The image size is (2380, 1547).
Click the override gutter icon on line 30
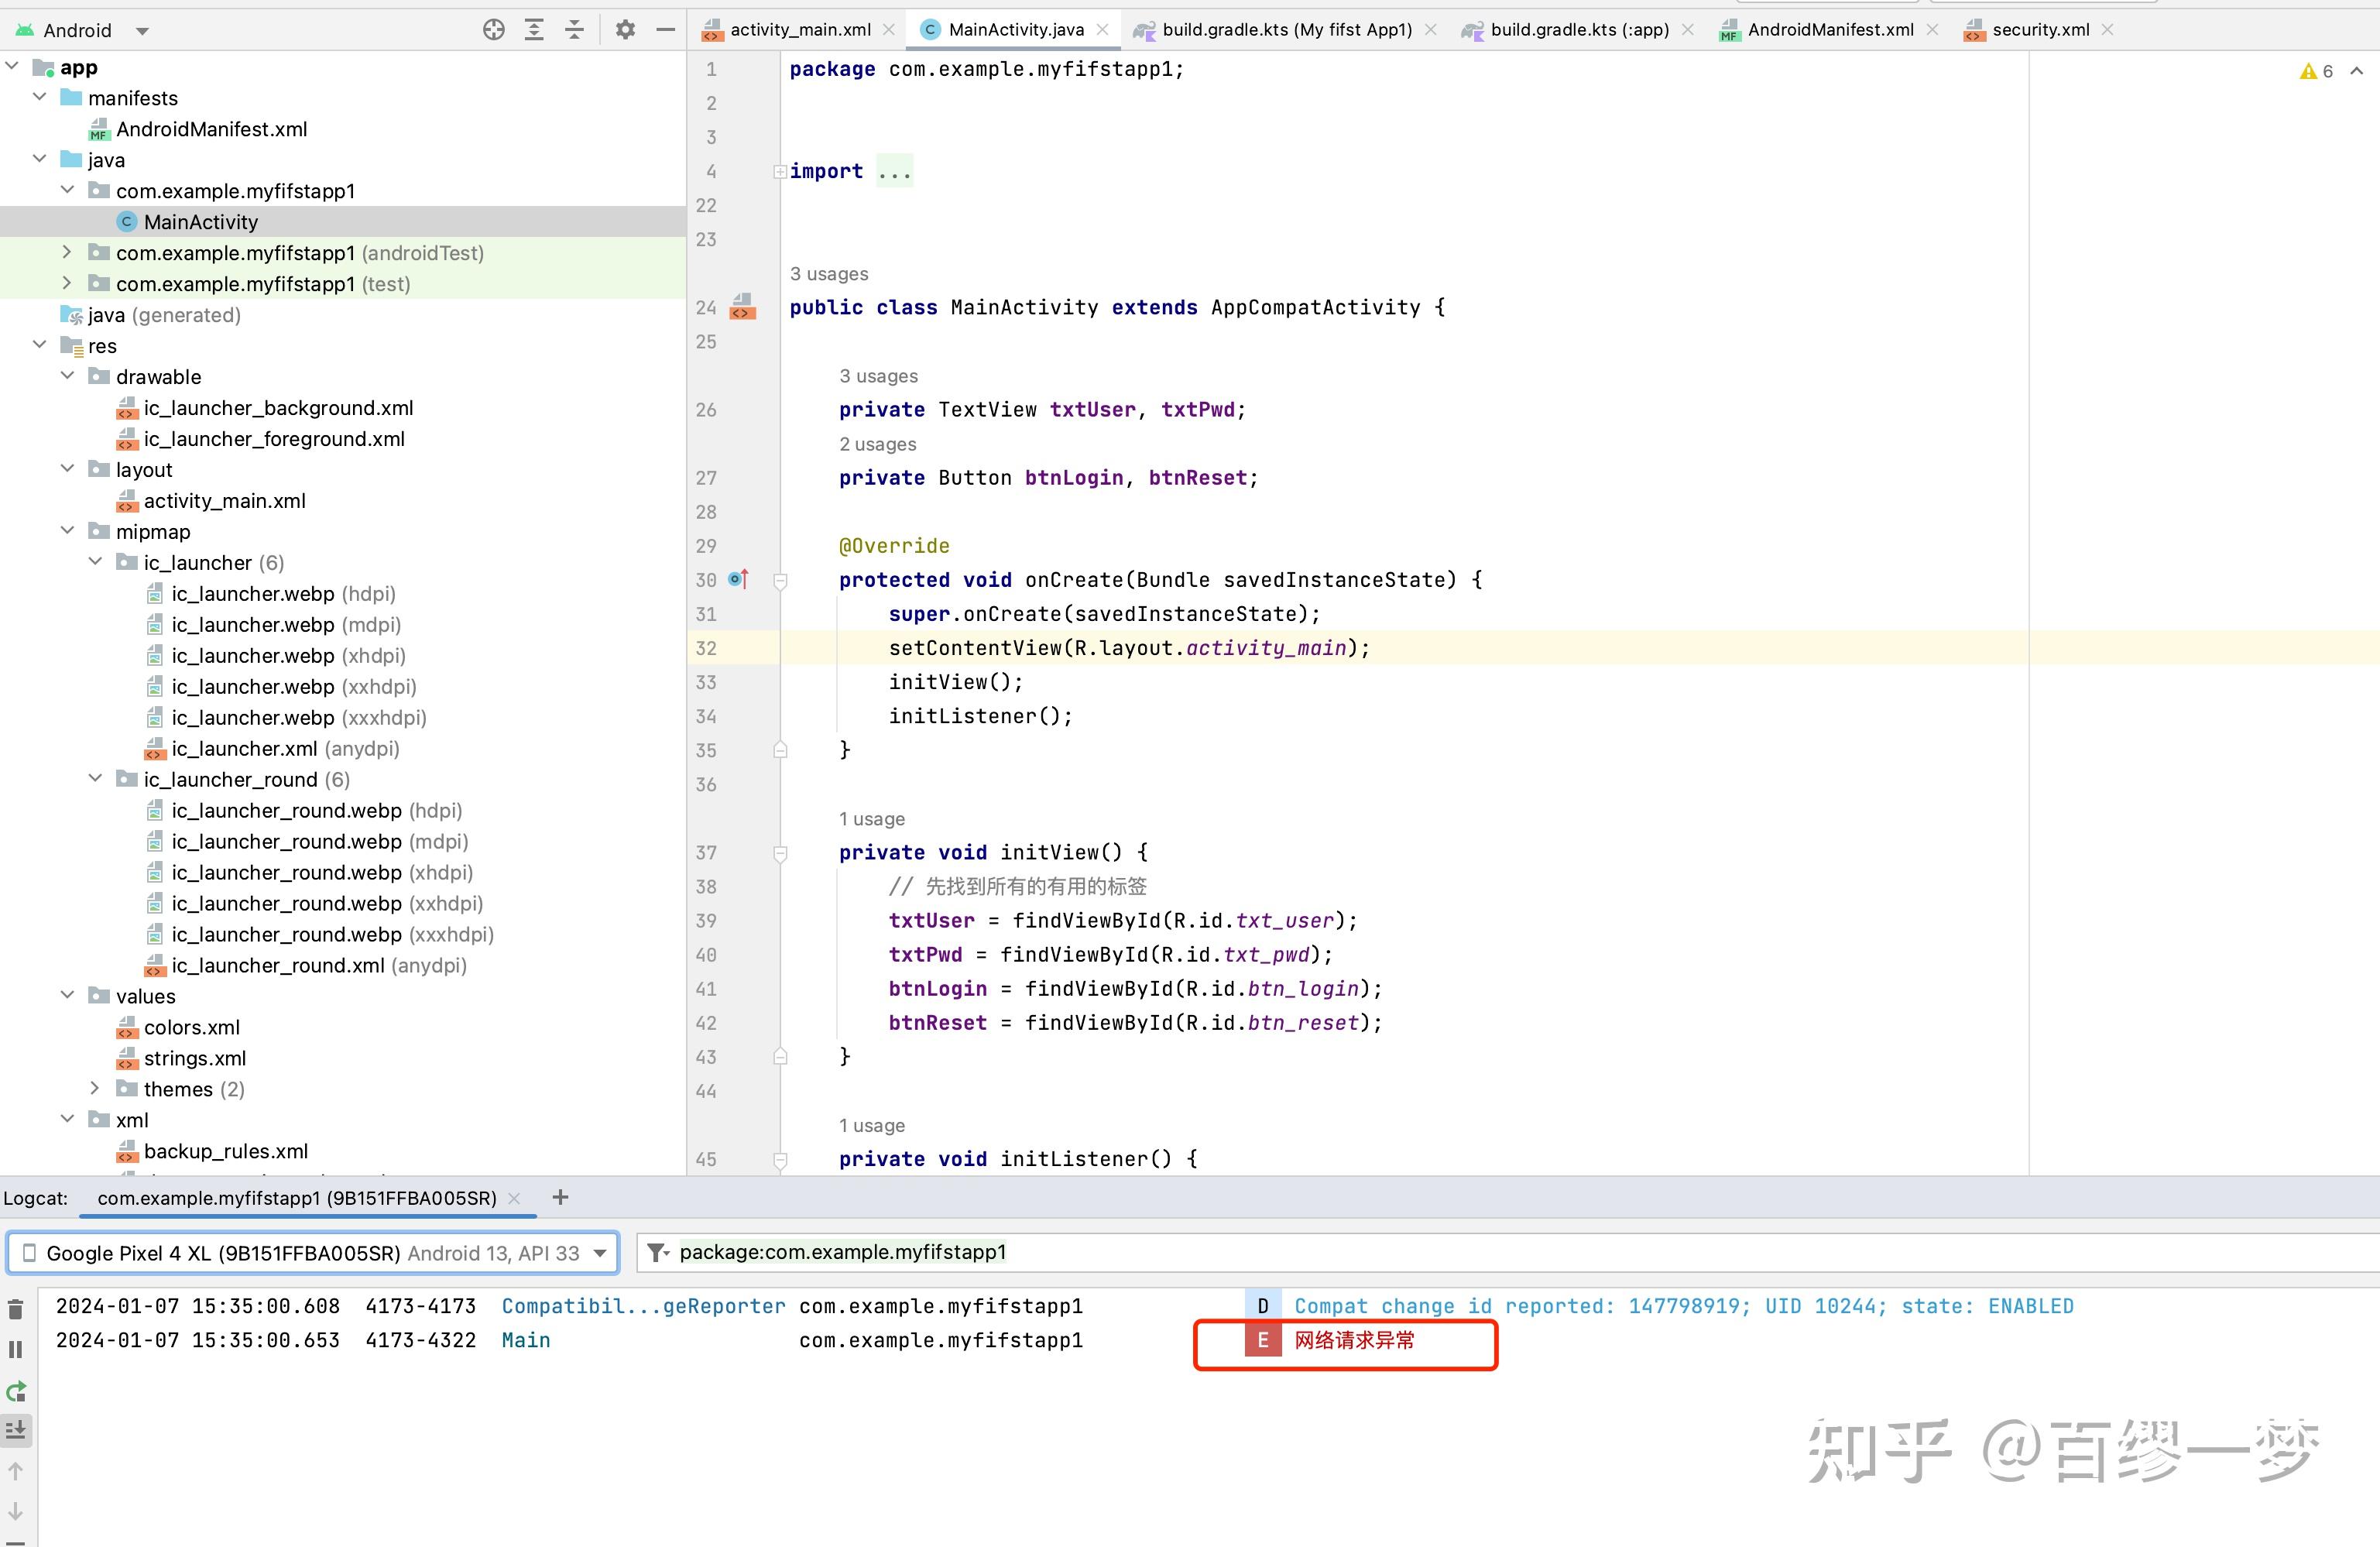click(739, 579)
